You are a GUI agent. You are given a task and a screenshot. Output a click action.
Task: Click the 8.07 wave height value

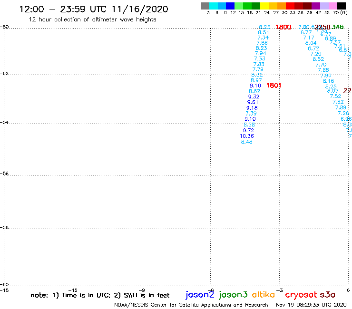tap(332, 91)
